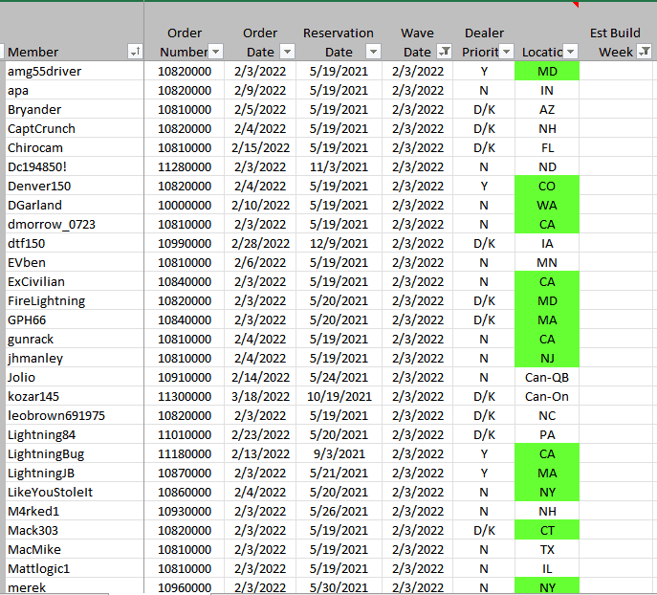Expand the Reservation Date filter arrow

tap(373, 52)
